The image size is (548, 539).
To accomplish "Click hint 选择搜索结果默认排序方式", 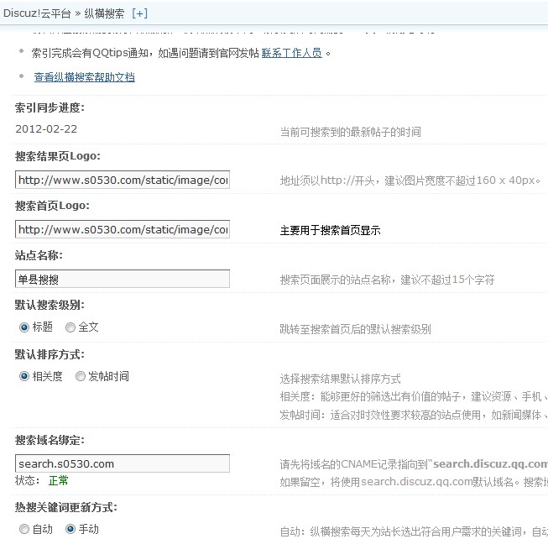I will (x=341, y=379).
